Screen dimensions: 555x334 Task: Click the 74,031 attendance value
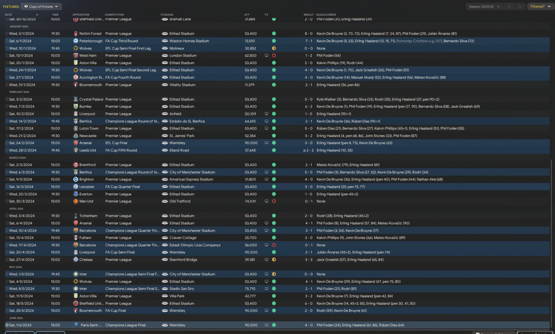tap(250, 201)
